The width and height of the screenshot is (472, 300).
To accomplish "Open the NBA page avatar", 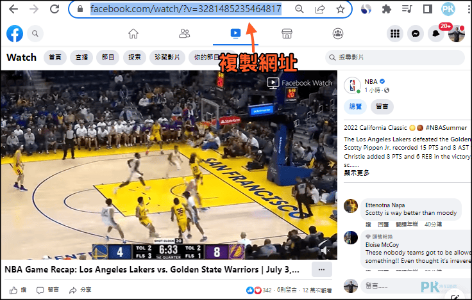I will [352, 85].
